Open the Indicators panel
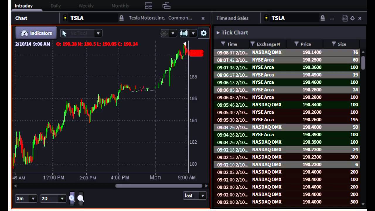Image resolution: width=375 pixels, height=211 pixels. [36, 33]
